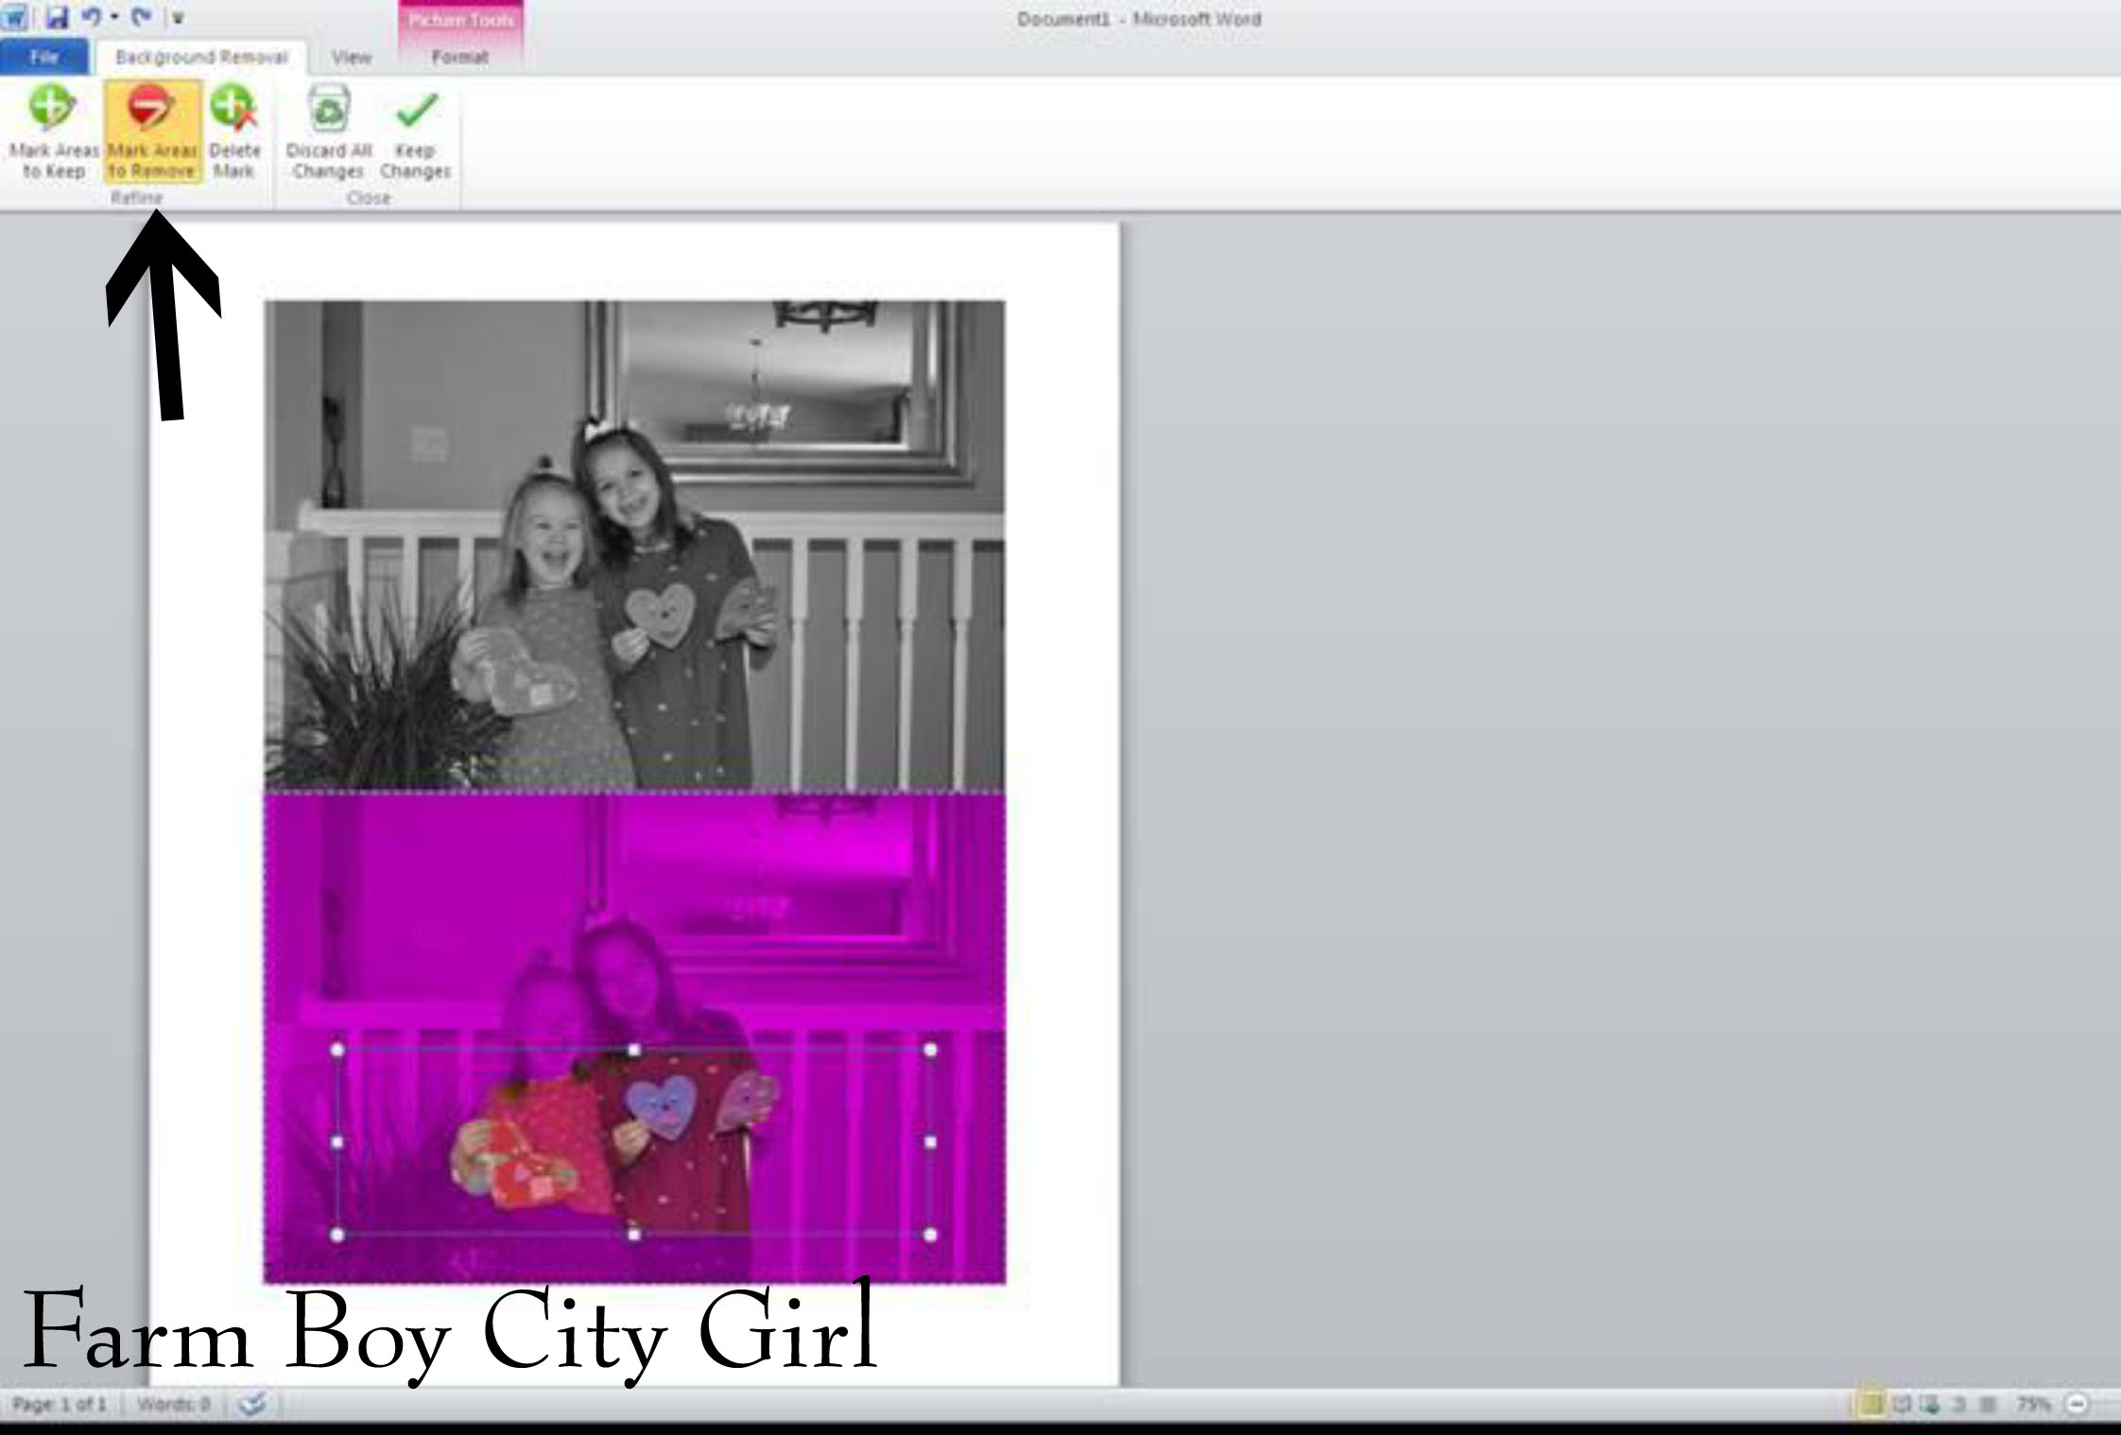Save document via Quick Access toolbar

pyautogui.click(x=58, y=17)
